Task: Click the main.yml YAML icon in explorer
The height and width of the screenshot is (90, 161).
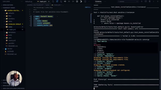Action: pyautogui.click(x=8, y=29)
